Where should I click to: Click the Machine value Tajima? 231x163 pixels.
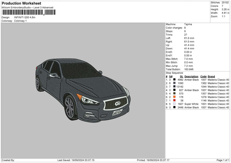click(x=188, y=24)
